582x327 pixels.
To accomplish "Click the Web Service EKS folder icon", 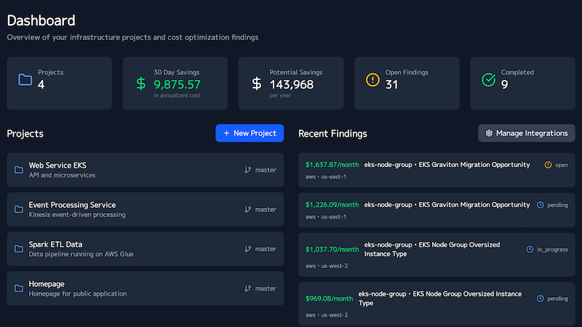I will coord(19,170).
